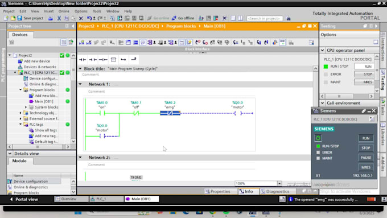Open the Options menu

point(81,11)
